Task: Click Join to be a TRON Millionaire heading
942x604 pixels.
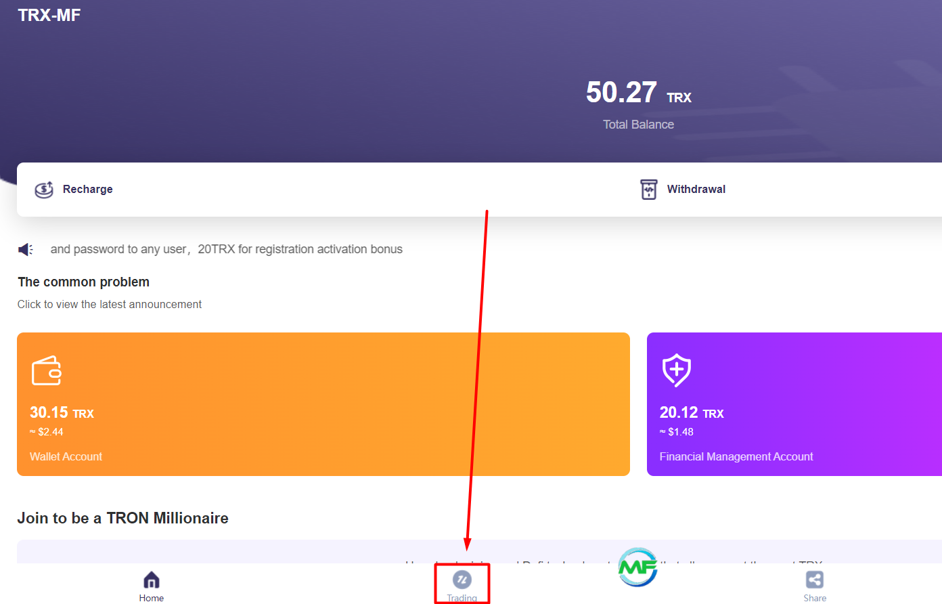Action: click(x=122, y=518)
